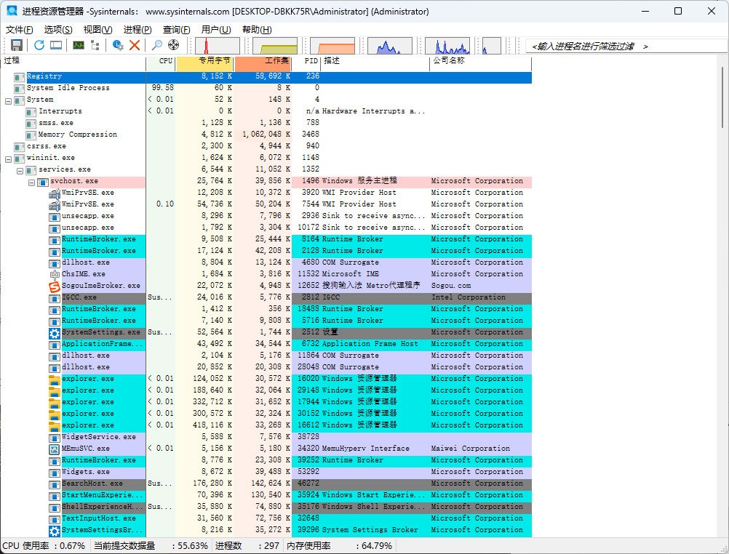Open the 选项(S) menu

58,30
